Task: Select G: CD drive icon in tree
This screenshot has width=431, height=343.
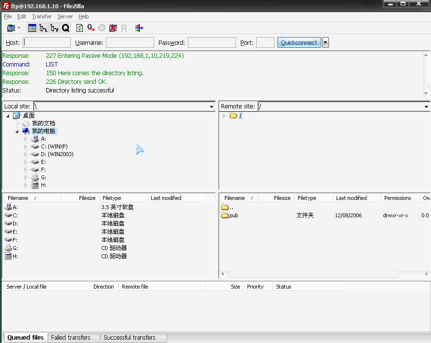Action: [x=35, y=177]
